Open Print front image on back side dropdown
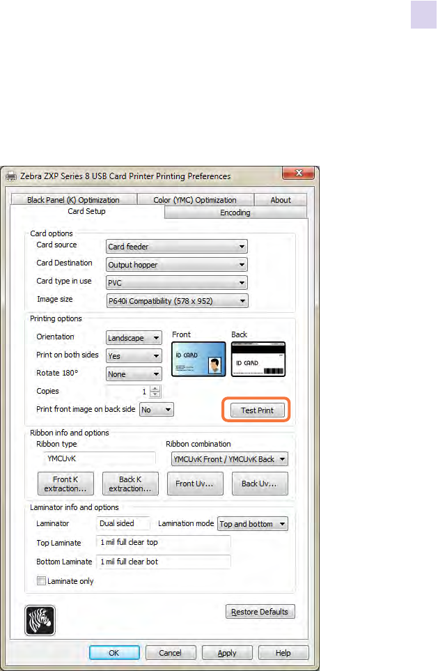The image size is (438, 671). click(157, 410)
